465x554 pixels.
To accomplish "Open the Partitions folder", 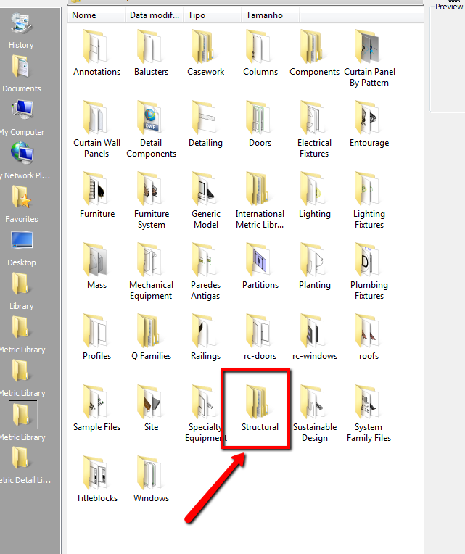I will click(260, 266).
